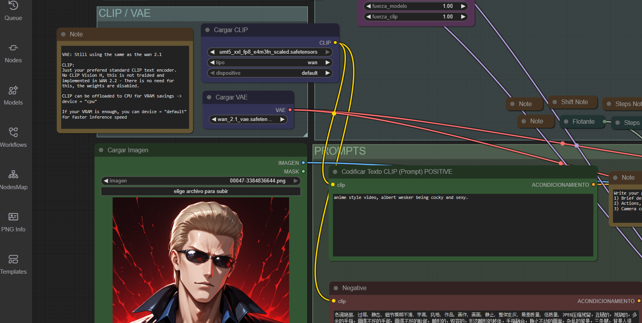The image size is (642, 323).
Task: Open the Models sidebar panel
Action: click(x=13, y=96)
